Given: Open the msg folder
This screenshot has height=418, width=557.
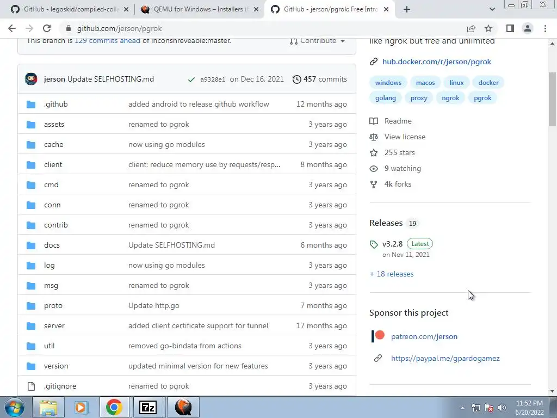Looking at the screenshot, I should pos(51,285).
